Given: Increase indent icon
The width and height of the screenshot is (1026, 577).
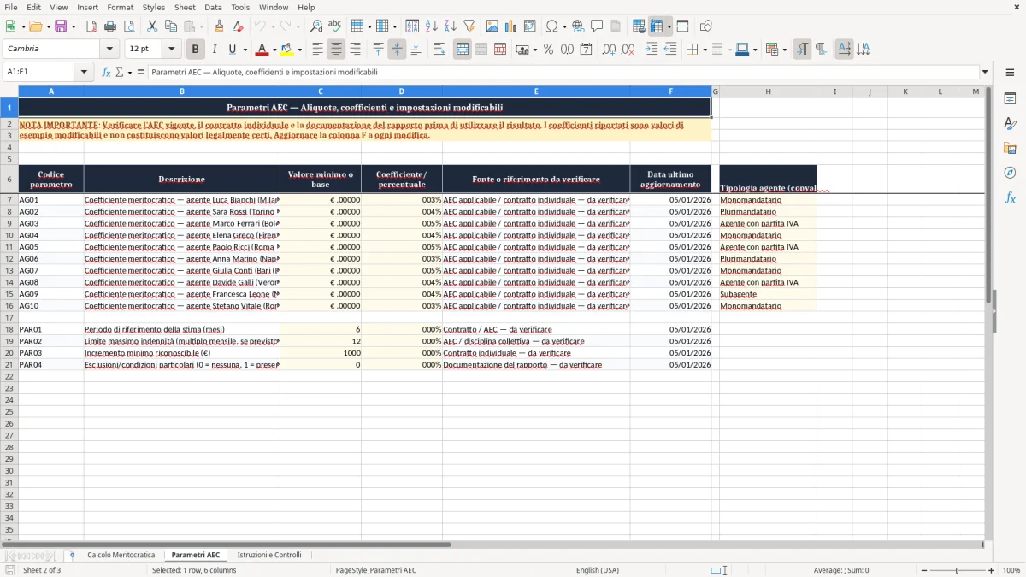Looking at the screenshot, I should 652,50.
